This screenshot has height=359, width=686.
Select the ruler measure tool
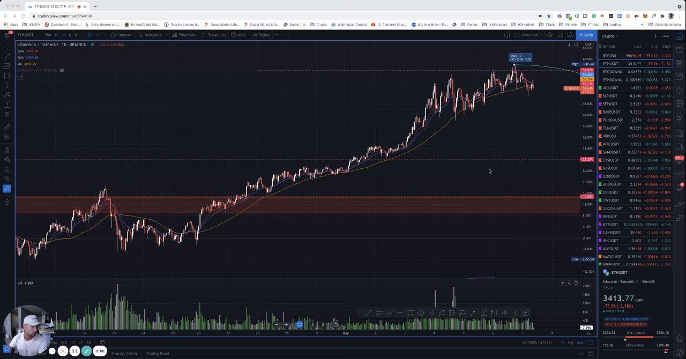pyautogui.click(x=6, y=128)
